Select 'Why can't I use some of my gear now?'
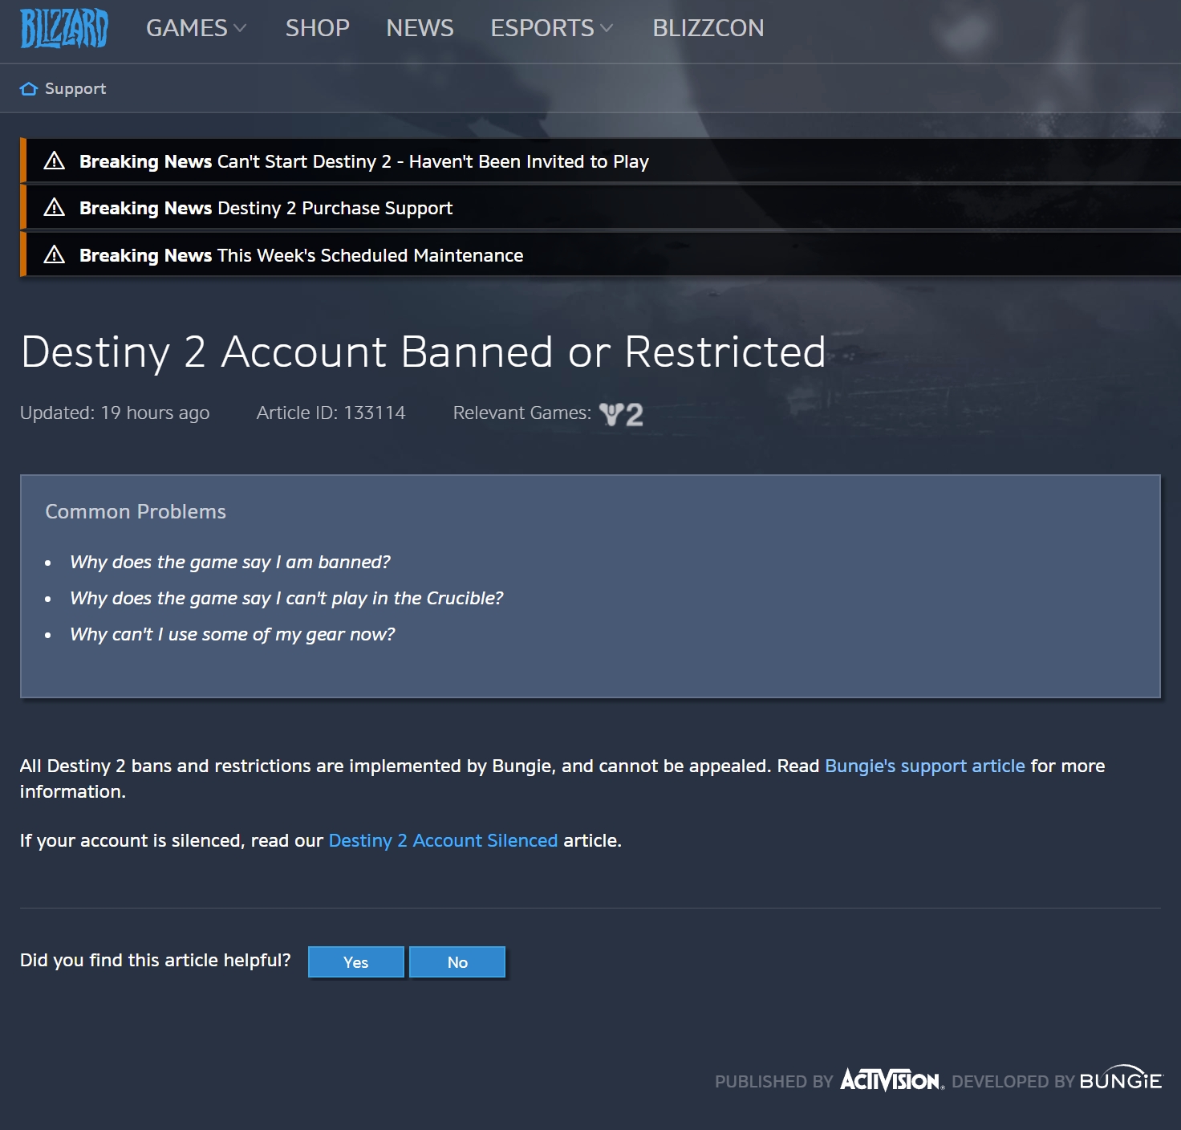The width and height of the screenshot is (1181, 1130). click(x=232, y=634)
